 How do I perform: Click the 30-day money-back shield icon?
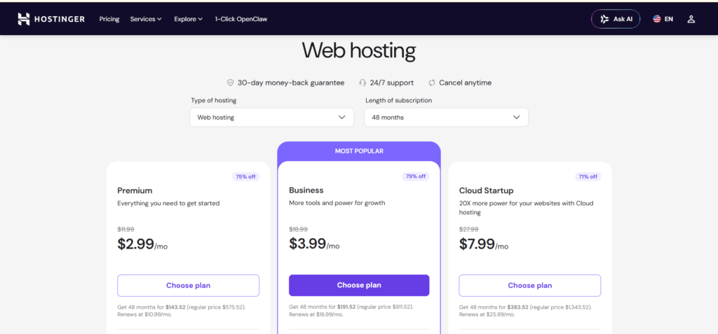click(230, 83)
